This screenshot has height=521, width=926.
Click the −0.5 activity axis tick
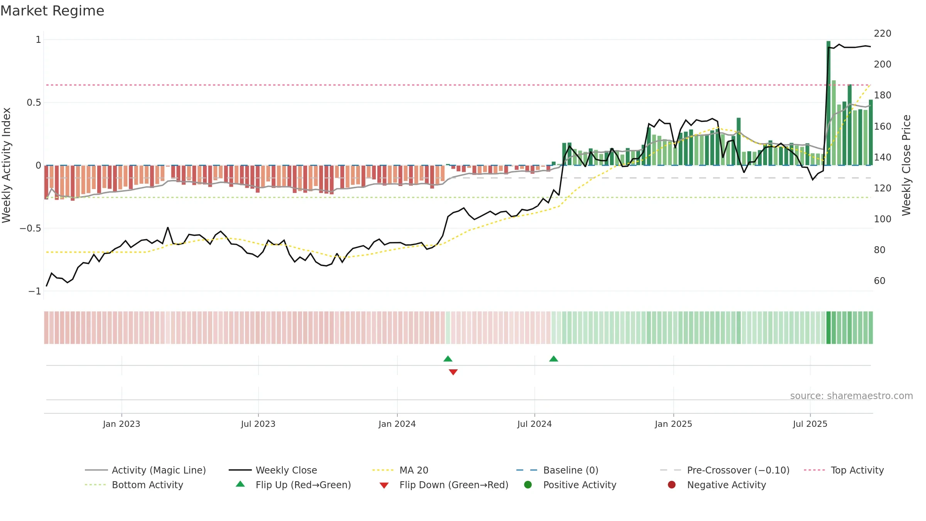click(x=30, y=228)
